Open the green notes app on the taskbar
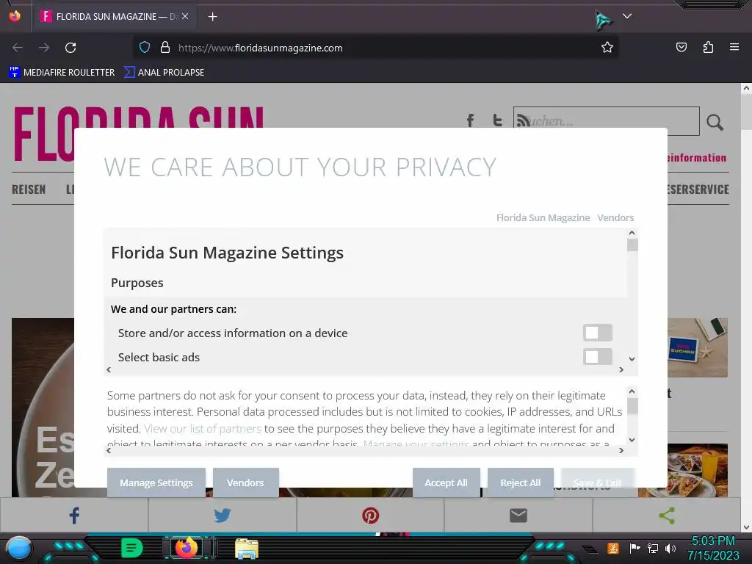Image resolution: width=752 pixels, height=564 pixels. pyautogui.click(x=132, y=548)
